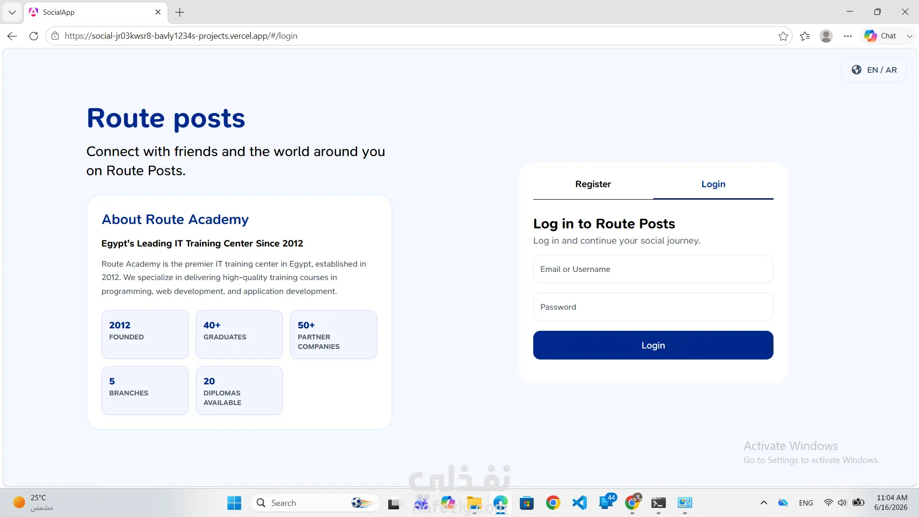Open Microsoft Store from the taskbar
This screenshot has height=517, width=919.
point(527,503)
